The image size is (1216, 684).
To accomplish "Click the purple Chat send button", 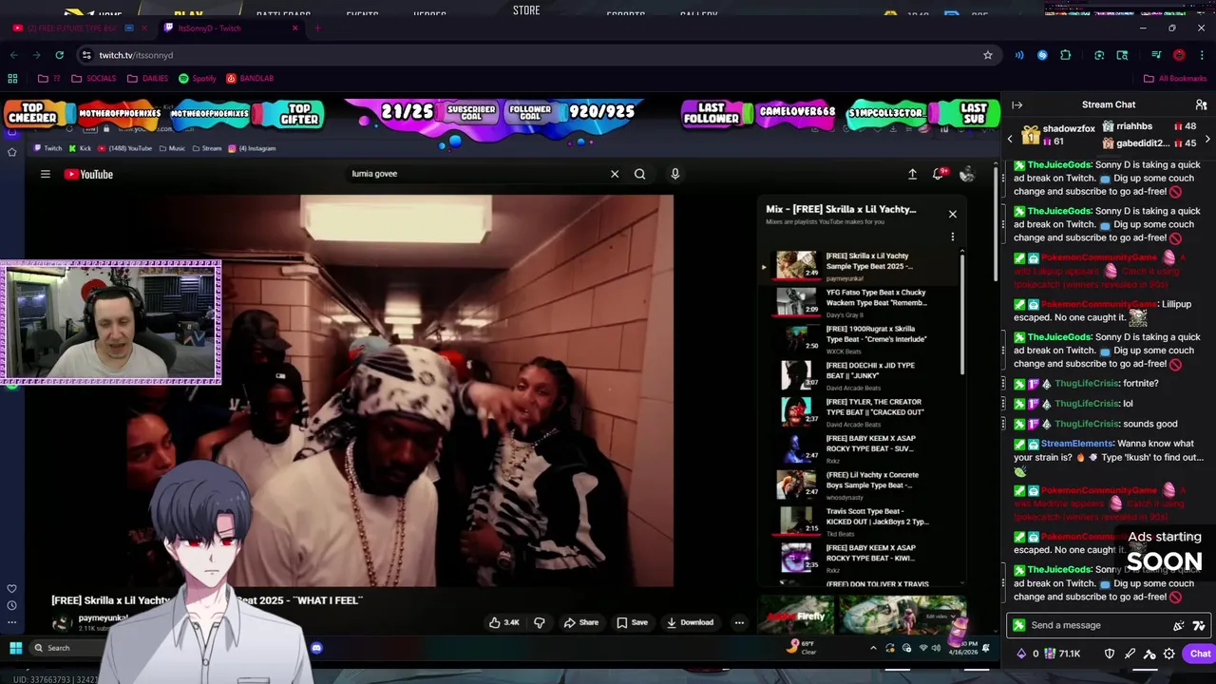I will point(1201,654).
